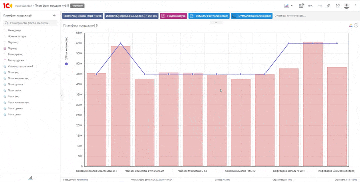Viewport: 364px width, 187px height.
Task: Click measure icon beside План вес
Action: [5, 72]
